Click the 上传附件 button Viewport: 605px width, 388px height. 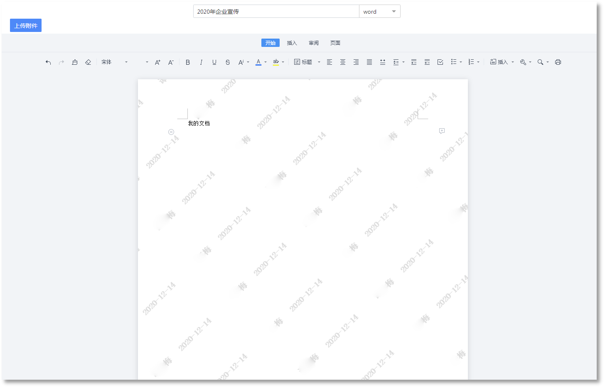click(x=26, y=26)
